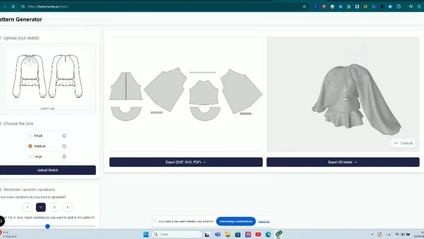The width and height of the screenshot is (424, 239).
Task: Choose 4 variations to generate
Action: pos(67,207)
